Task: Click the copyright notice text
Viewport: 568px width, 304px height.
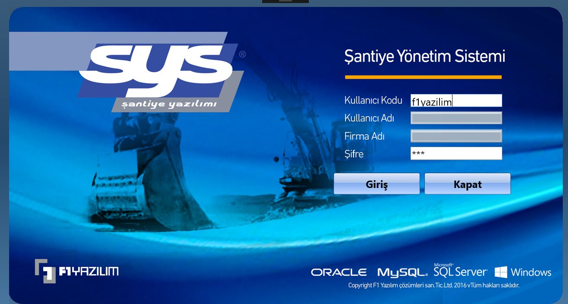Action: [433, 285]
